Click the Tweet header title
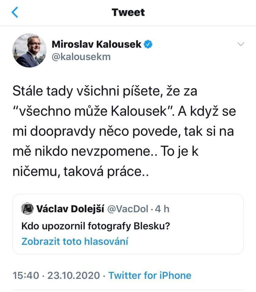Viewport: 256px width, 292px height. tap(128, 12)
